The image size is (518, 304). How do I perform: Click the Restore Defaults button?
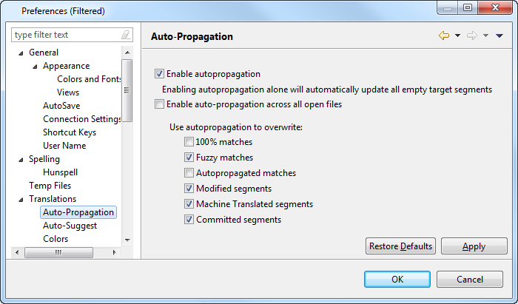point(400,246)
